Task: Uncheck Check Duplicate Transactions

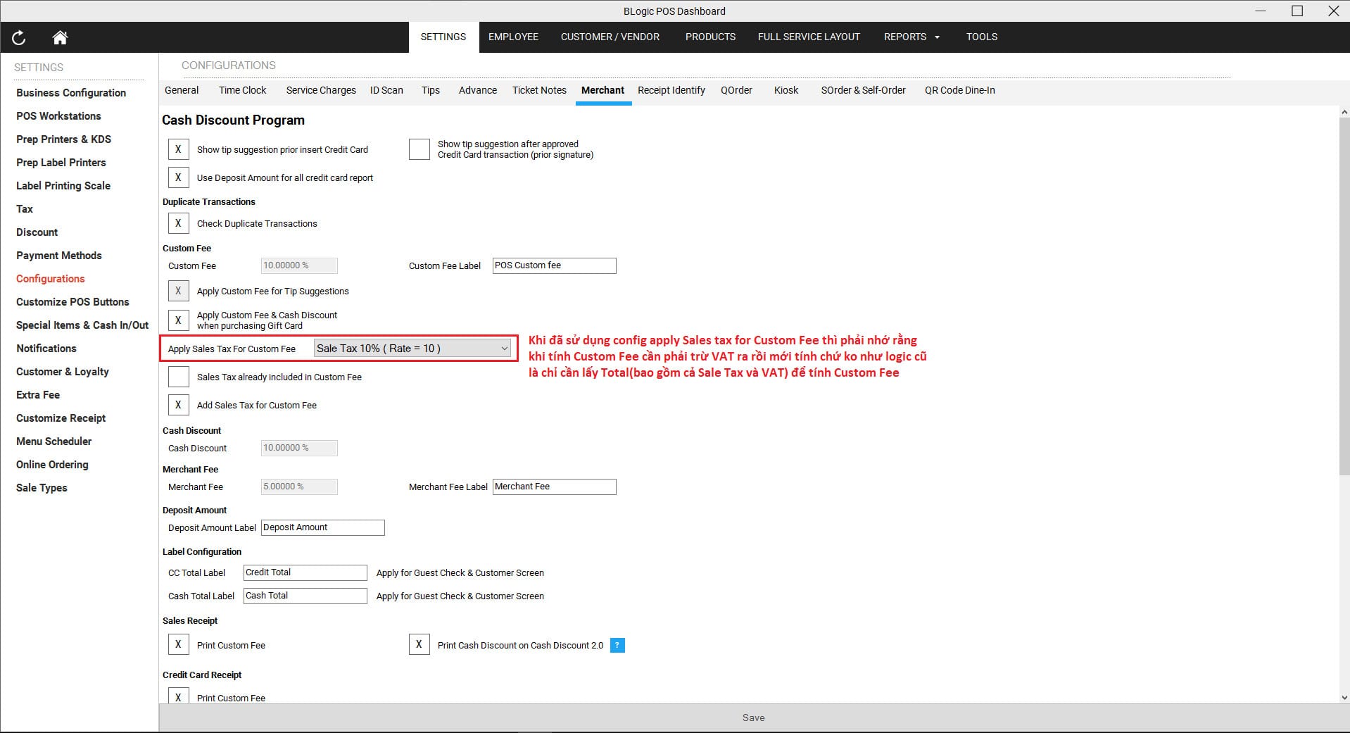Action: click(178, 223)
